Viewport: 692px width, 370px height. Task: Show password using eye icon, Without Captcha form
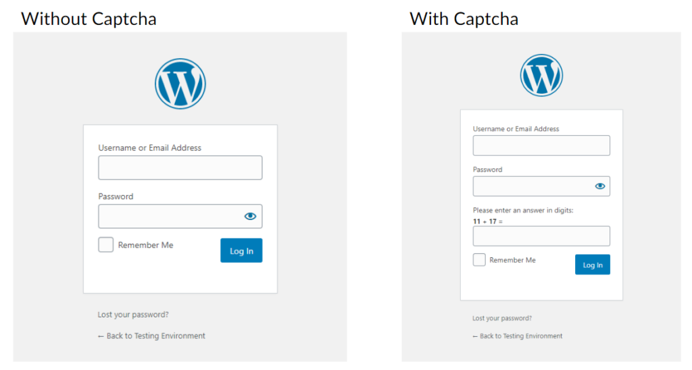[250, 216]
